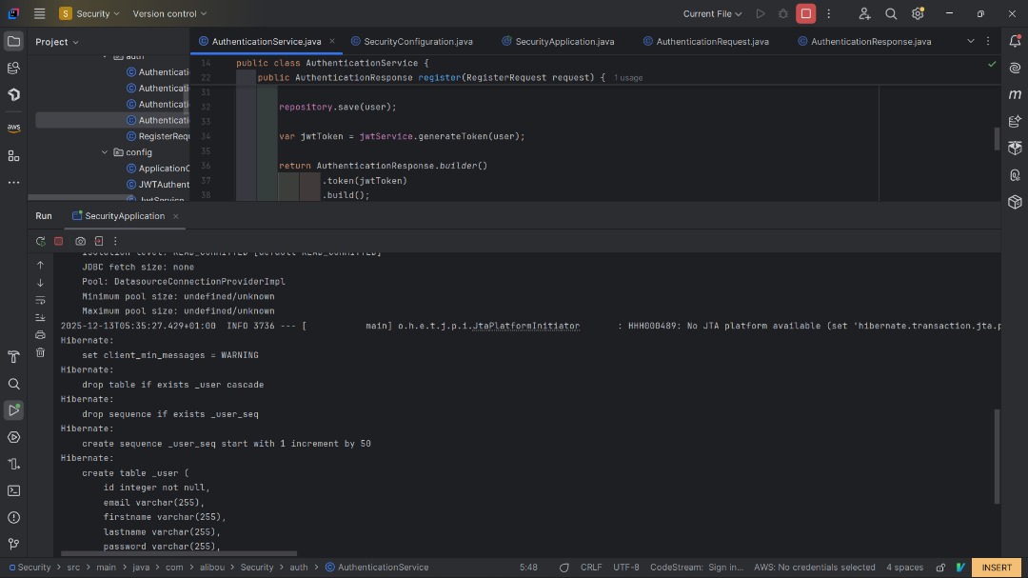Open Notifications bell icon
1028x578 pixels.
[x=1015, y=41]
